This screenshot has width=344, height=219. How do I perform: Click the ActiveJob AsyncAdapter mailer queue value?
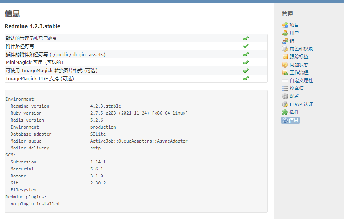(139, 141)
